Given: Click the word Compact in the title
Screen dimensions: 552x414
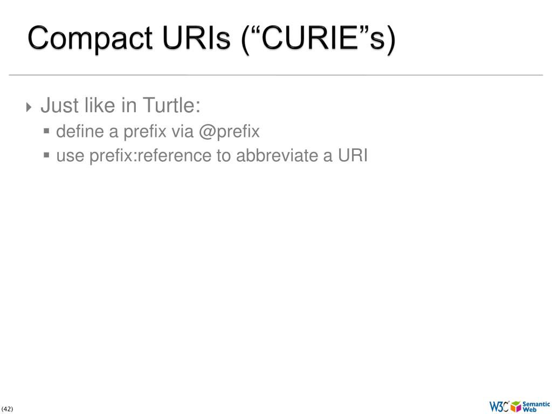Looking at the screenshot, I should [x=90, y=39].
